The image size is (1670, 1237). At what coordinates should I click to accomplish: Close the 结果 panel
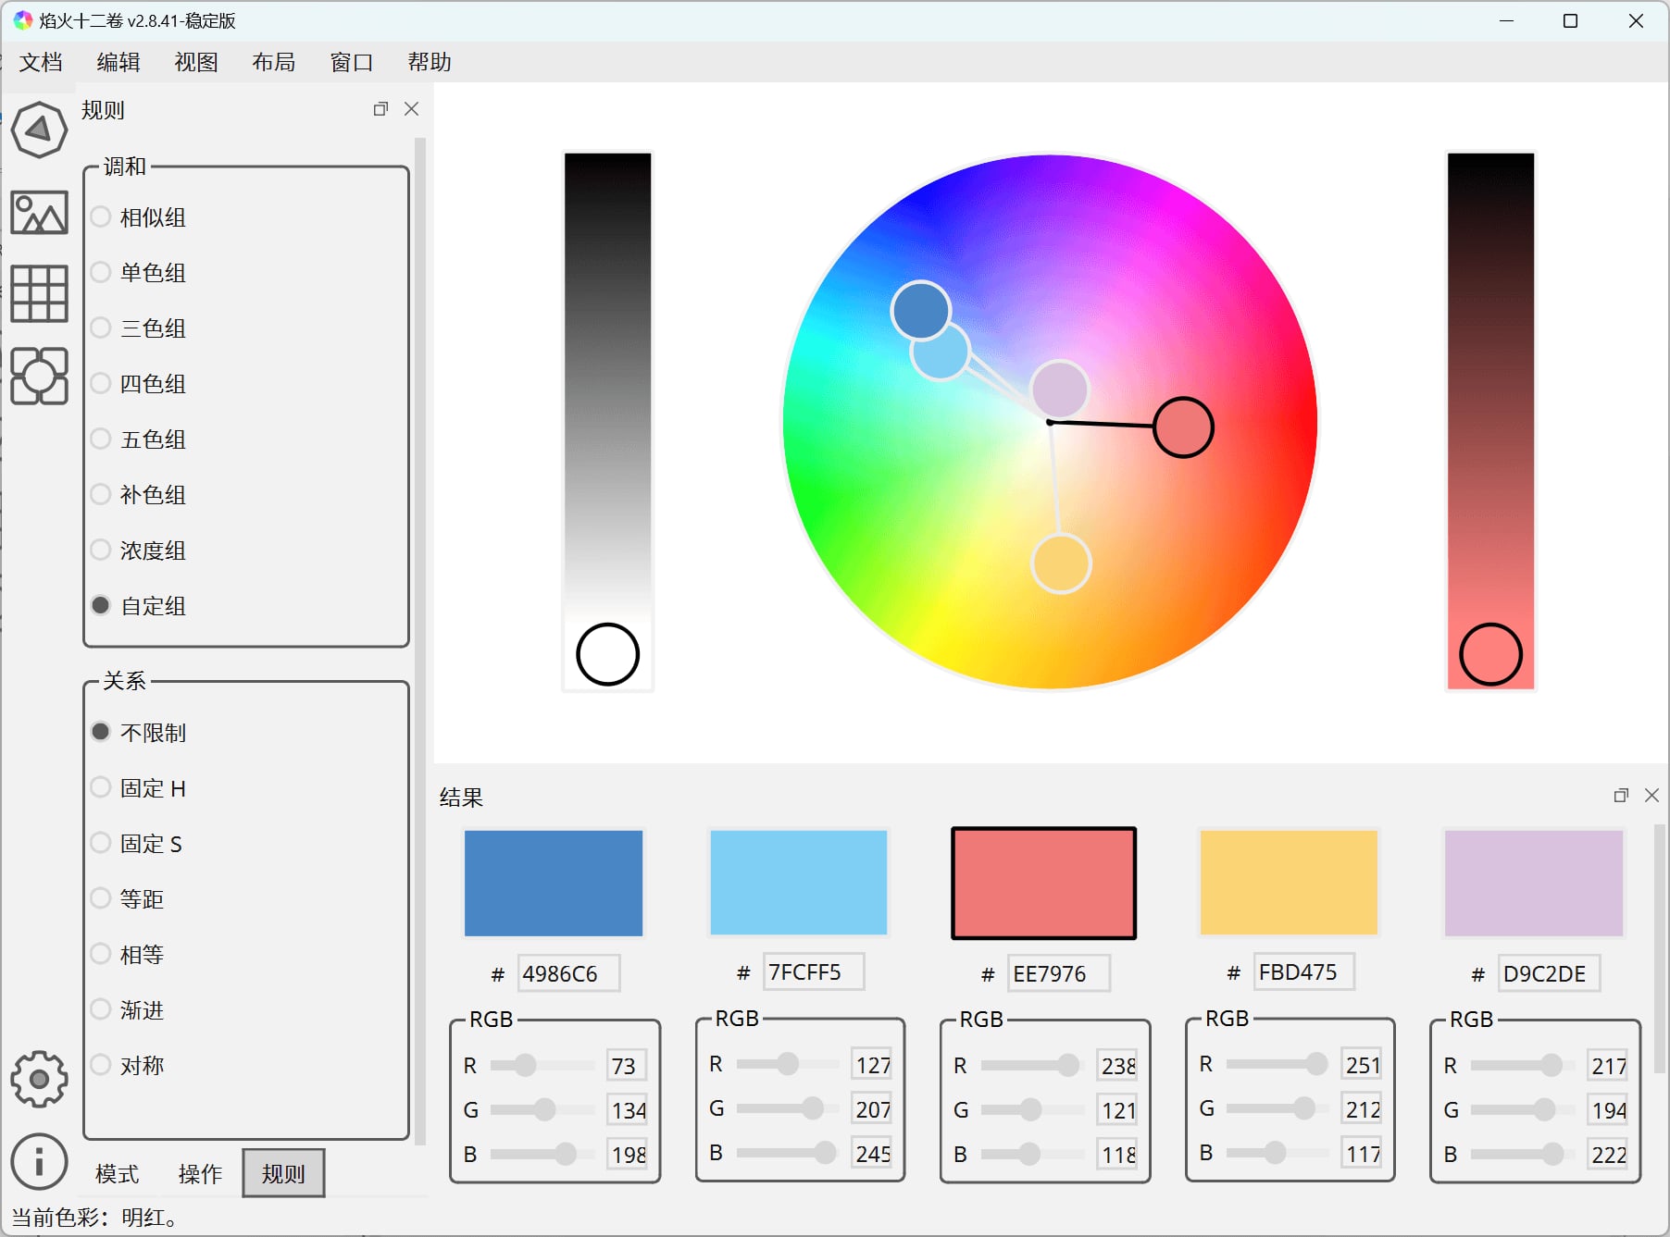click(1651, 796)
